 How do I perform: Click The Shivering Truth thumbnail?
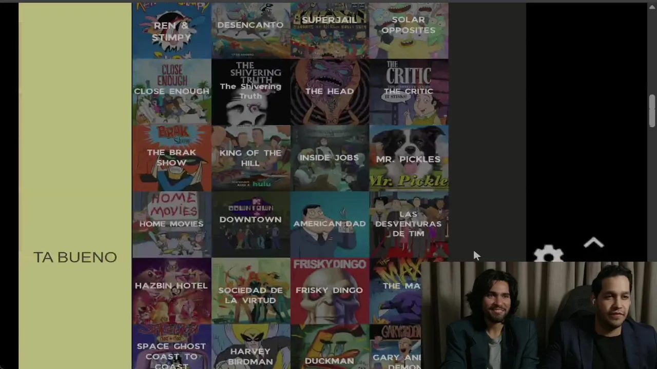(250, 92)
